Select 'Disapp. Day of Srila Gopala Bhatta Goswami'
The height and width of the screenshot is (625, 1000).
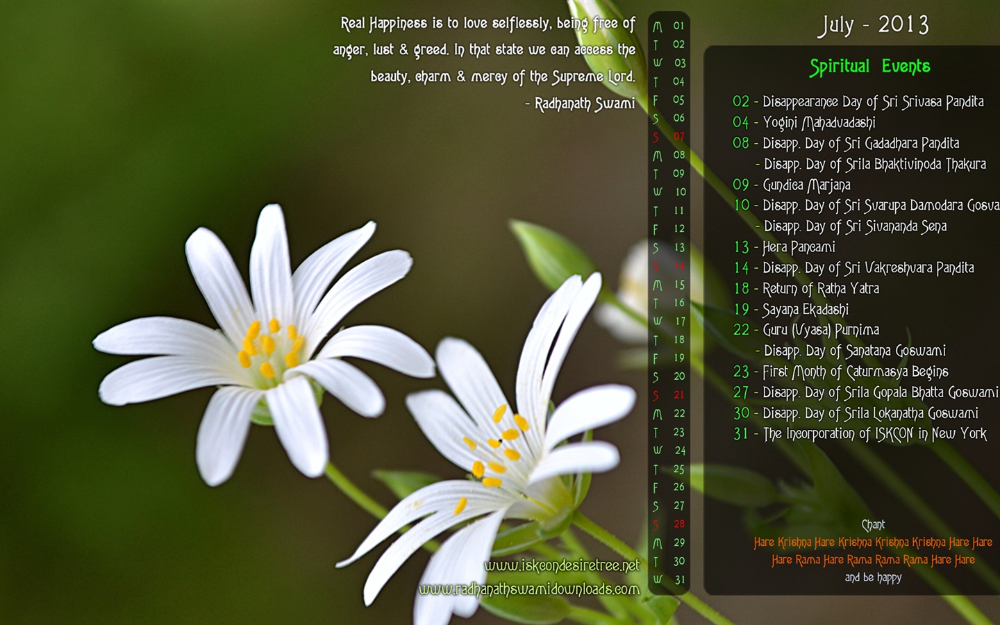tap(881, 392)
